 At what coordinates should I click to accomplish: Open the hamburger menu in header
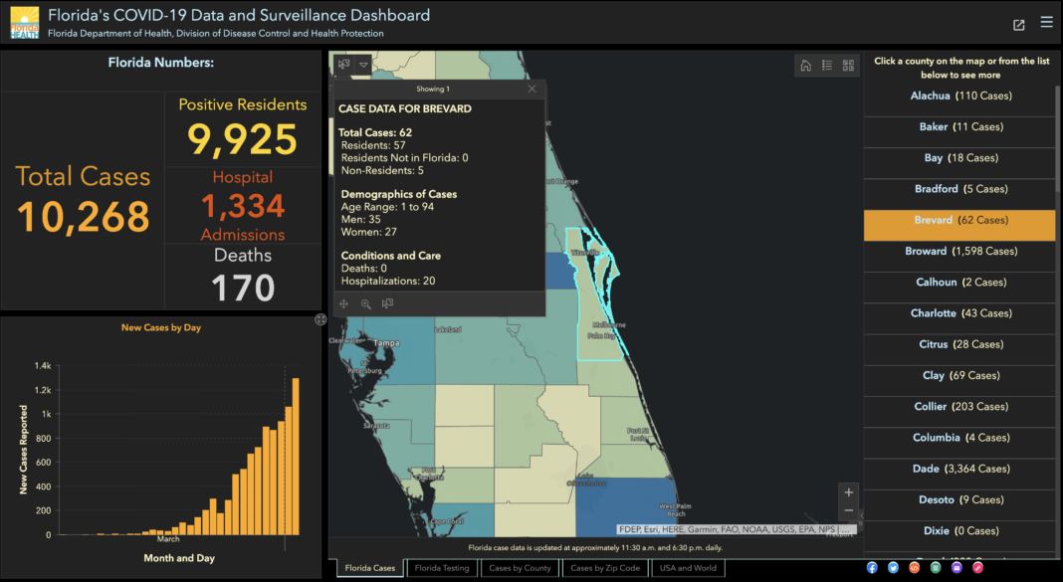(1045, 23)
